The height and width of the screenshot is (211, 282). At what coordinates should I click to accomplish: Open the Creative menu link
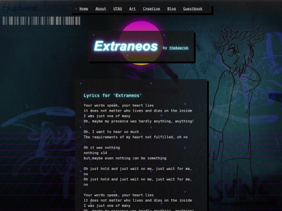click(x=151, y=9)
